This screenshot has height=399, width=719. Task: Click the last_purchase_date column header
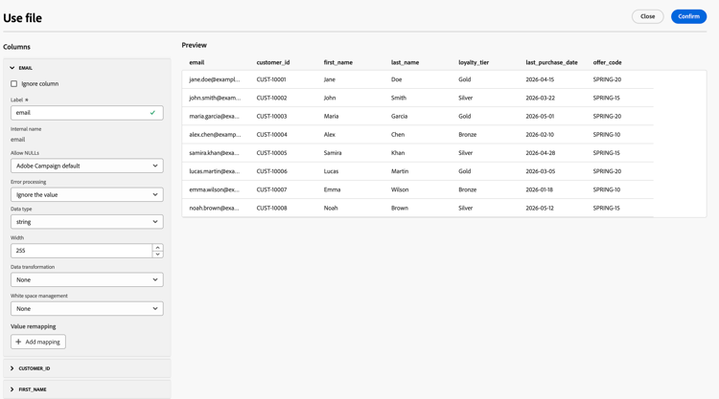(x=551, y=62)
